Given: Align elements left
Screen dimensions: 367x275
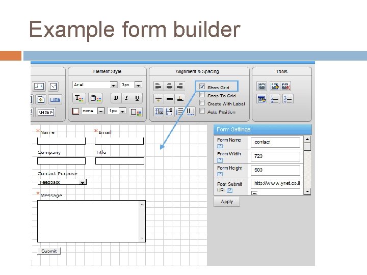Looking at the screenshot, I should [159, 86].
